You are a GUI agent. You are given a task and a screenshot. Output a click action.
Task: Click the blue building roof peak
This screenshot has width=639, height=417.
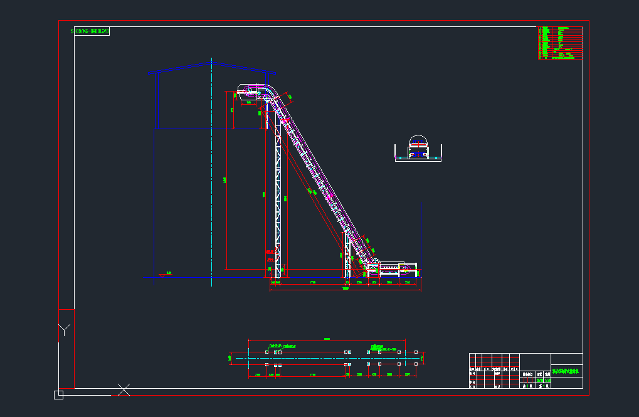click(x=212, y=63)
